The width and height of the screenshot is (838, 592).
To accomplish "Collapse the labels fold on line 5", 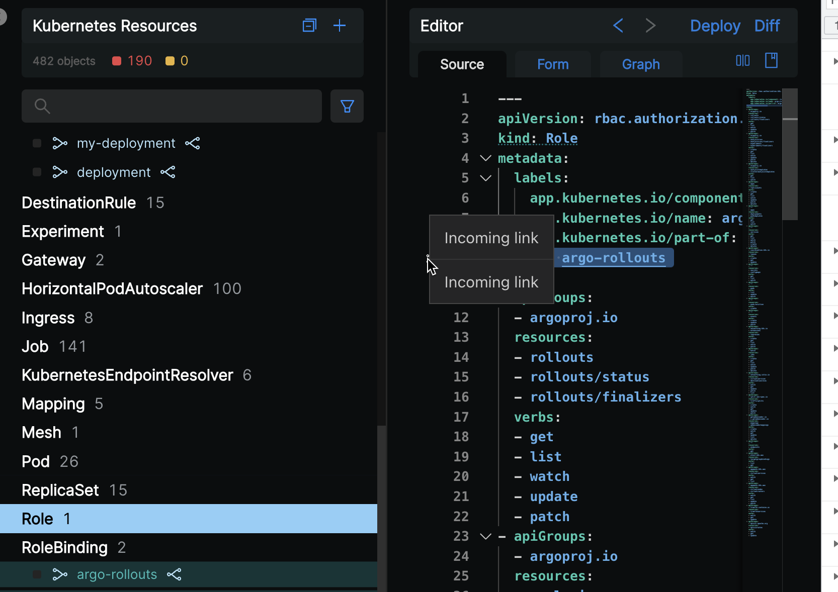I will (485, 178).
